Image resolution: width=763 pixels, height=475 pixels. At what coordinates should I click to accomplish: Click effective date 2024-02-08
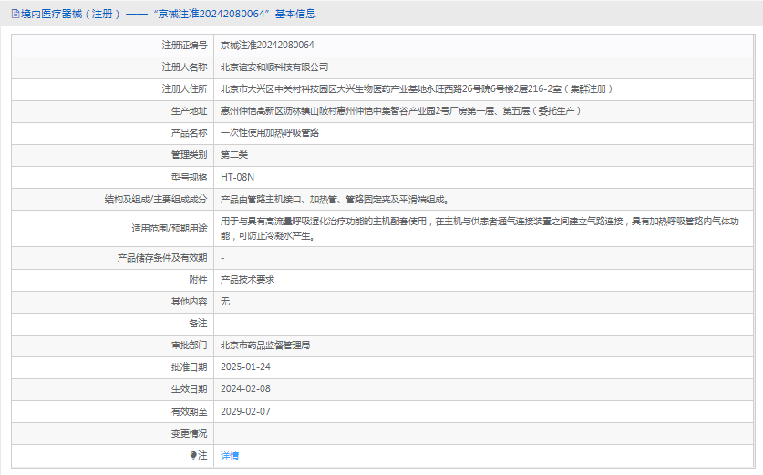tap(245, 389)
